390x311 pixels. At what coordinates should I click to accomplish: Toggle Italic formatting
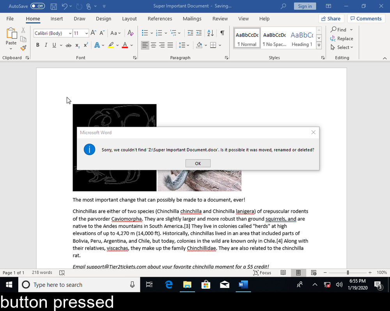coord(46,45)
